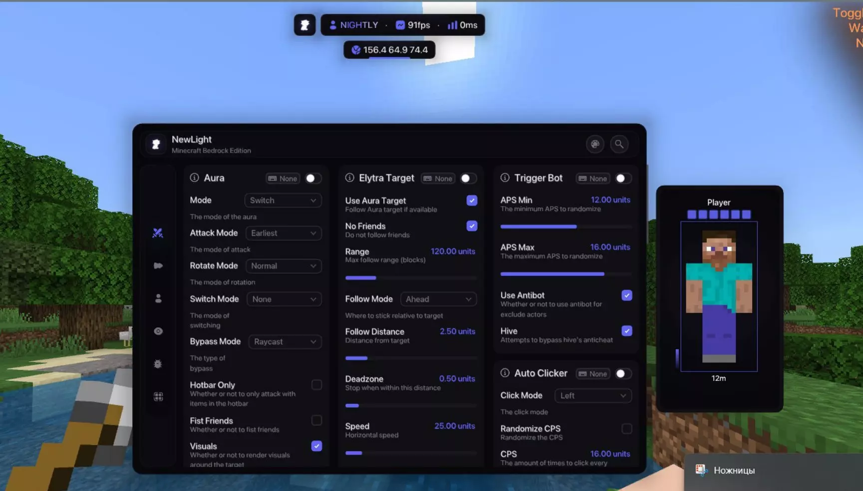Click the NIGHTLY label in the HUD

tap(359, 25)
